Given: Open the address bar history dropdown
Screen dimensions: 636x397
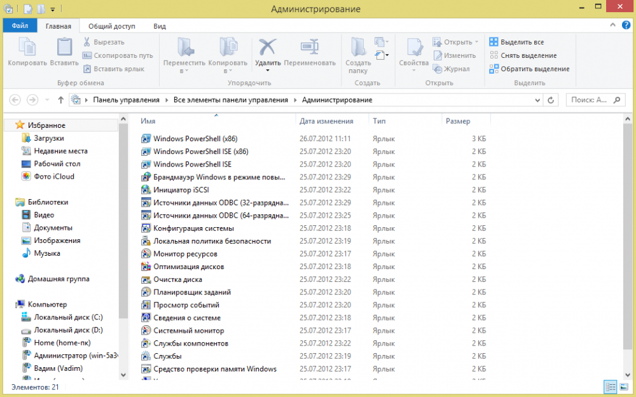Looking at the screenshot, I should [x=538, y=100].
